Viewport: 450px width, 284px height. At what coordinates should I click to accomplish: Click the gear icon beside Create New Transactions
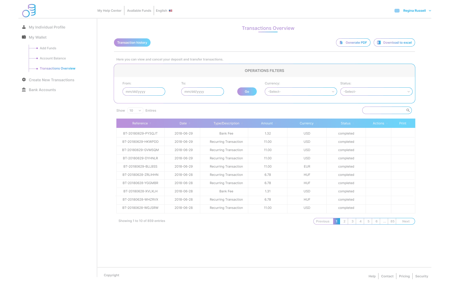pyautogui.click(x=24, y=80)
